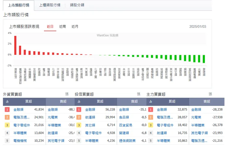The width and height of the screenshot is (229, 146).
Task: Click bar chart icon in 投信買賣超 header
Action: [79, 102]
